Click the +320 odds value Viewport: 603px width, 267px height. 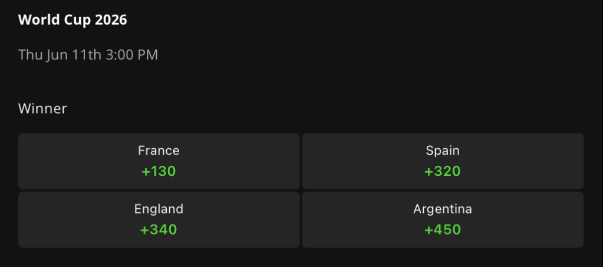tap(443, 171)
